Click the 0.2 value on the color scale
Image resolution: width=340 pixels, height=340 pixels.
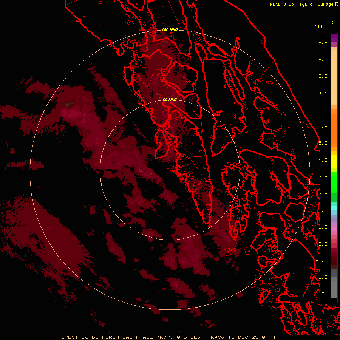pyautogui.click(x=323, y=244)
